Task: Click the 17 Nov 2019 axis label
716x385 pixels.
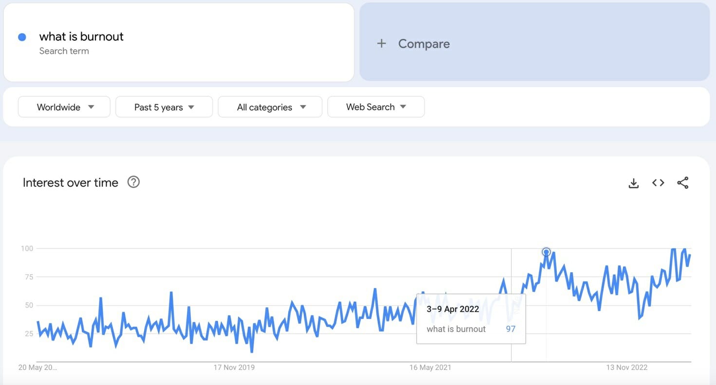Action: (x=234, y=367)
